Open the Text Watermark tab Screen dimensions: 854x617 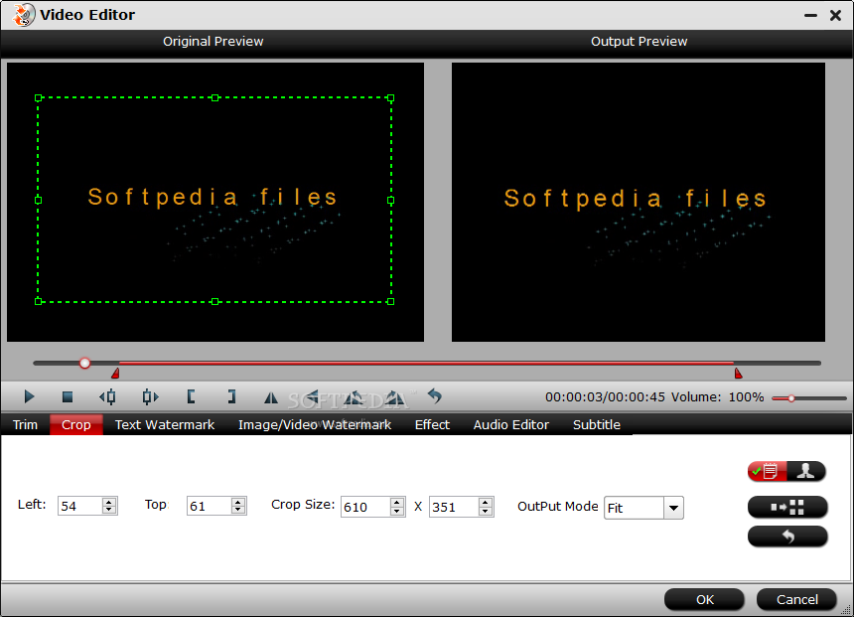point(165,424)
